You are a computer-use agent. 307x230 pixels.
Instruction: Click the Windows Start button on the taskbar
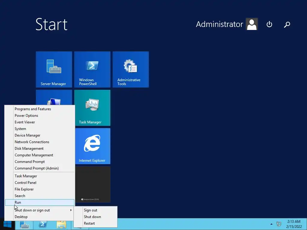[7, 224]
